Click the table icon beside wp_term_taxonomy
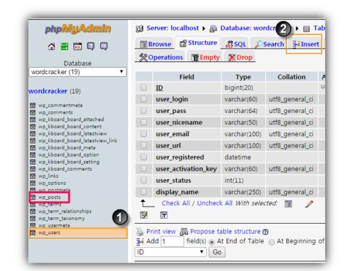364x271 pixels. click(33, 219)
